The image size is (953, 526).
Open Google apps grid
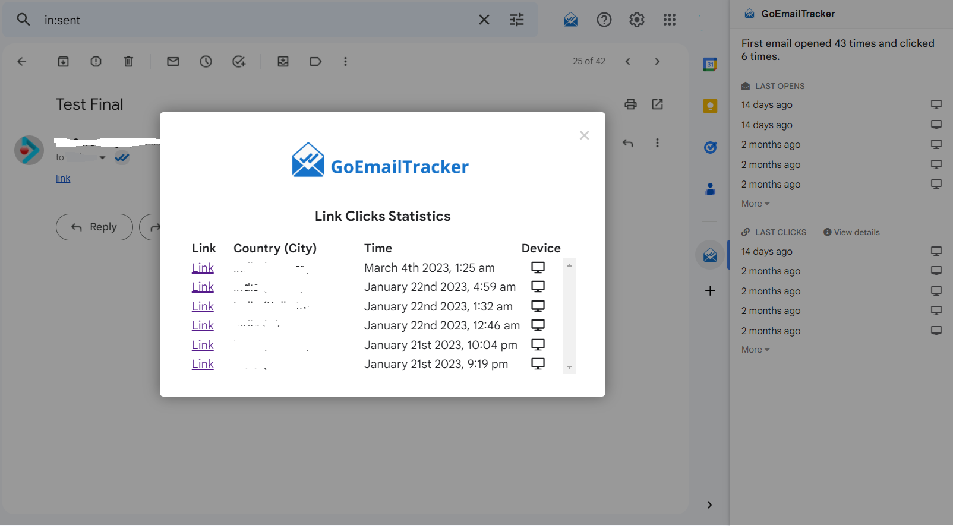click(x=670, y=20)
